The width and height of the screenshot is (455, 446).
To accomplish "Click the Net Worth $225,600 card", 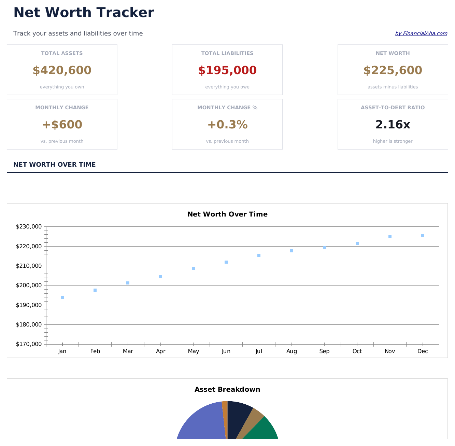I will (x=393, y=70).
